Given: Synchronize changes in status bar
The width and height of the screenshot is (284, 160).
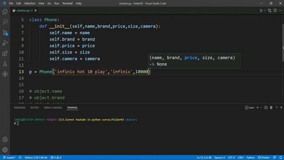Looking at the screenshot, I should click(x=20, y=157).
